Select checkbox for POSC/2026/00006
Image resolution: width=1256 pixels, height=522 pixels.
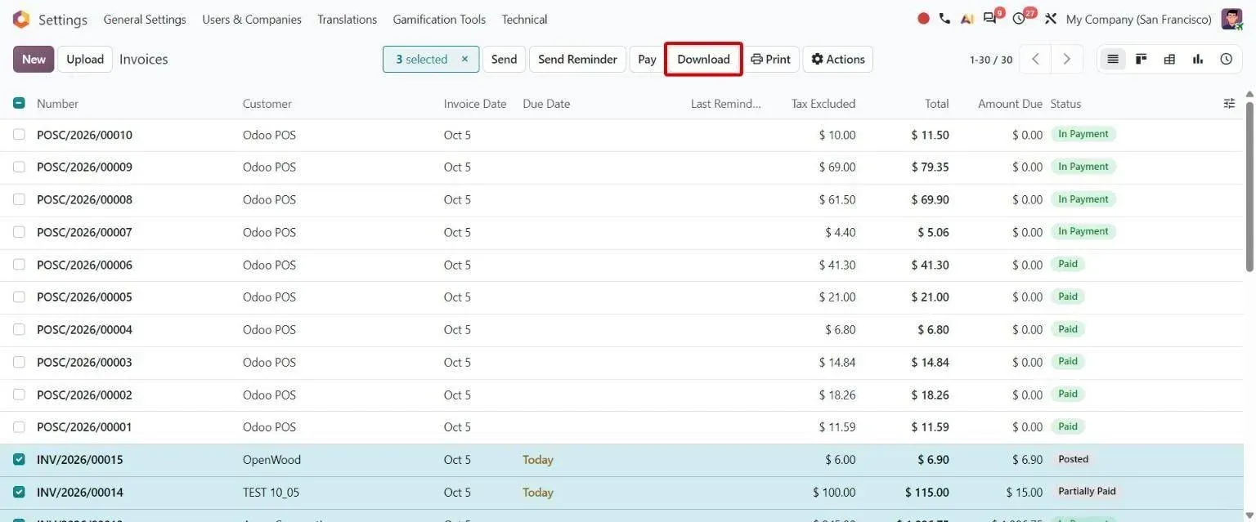coord(19,265)
